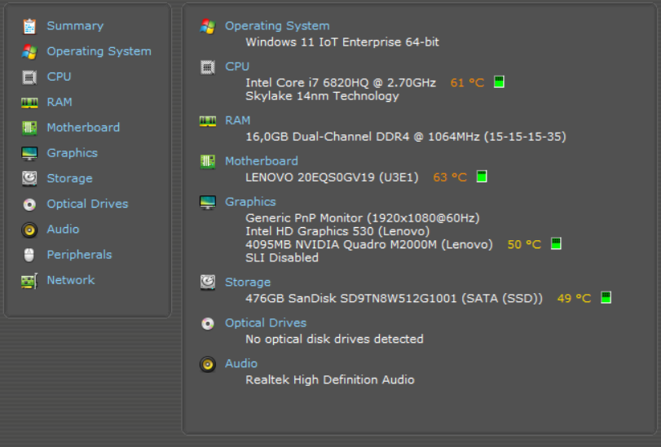Click the Audio speaker icon in summary panel
Image resolution: width=661 pixels, height=447 pixels.
[x=207, y=364]
